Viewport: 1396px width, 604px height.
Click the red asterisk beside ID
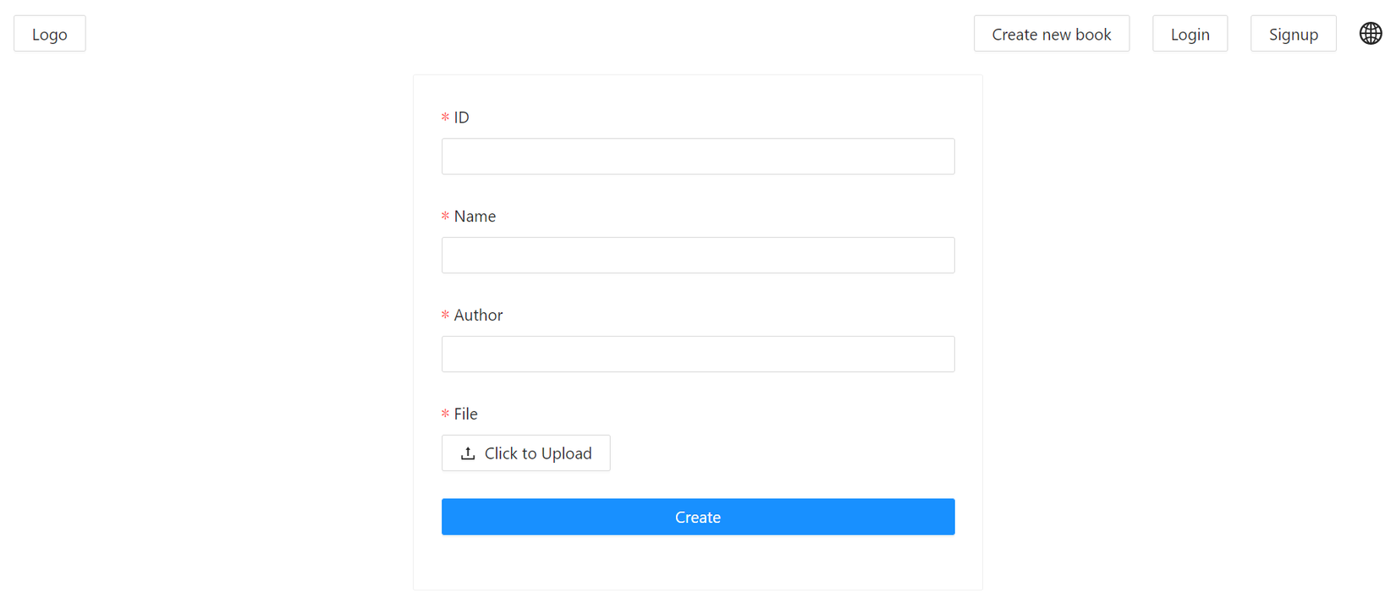tap(445, 118)
